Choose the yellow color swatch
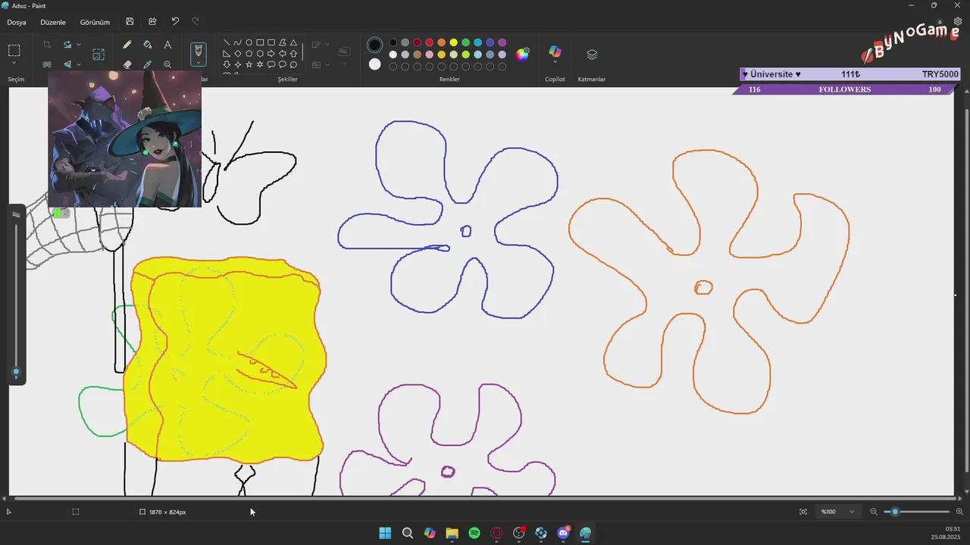The image size is (970, 545). [x=454, y=42]
